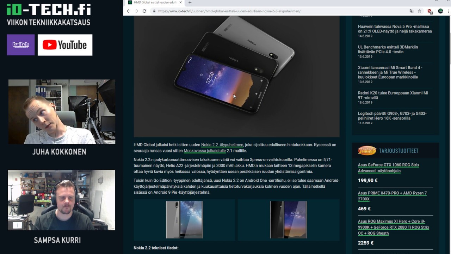Click date 14.6.2019 under Huawei item
Viewport: 451px width, 254px height.
pos(365,36)
